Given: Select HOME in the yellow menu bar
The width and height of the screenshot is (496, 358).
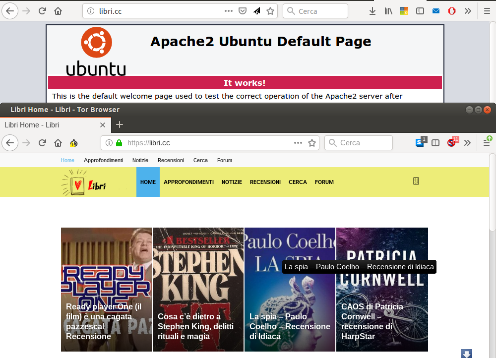Looking at the screenshot, I should coord(148,182).
